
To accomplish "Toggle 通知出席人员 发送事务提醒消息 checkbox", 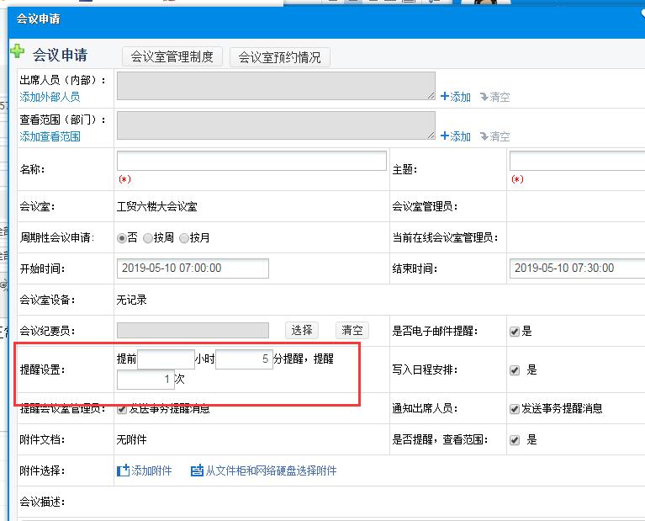I will (515, 409).
